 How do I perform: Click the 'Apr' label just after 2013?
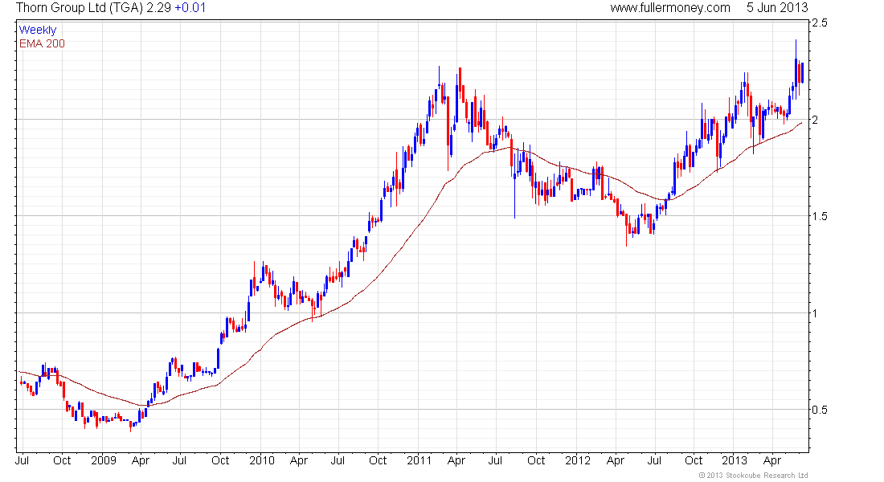click(x=773, y=460)
